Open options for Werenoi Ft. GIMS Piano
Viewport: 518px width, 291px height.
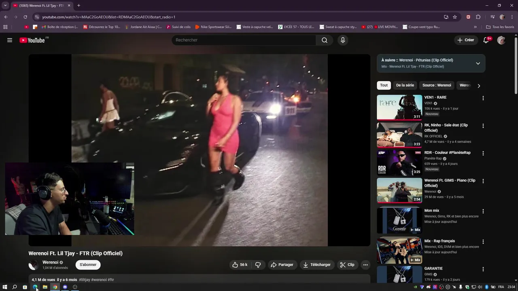(483, 181)
